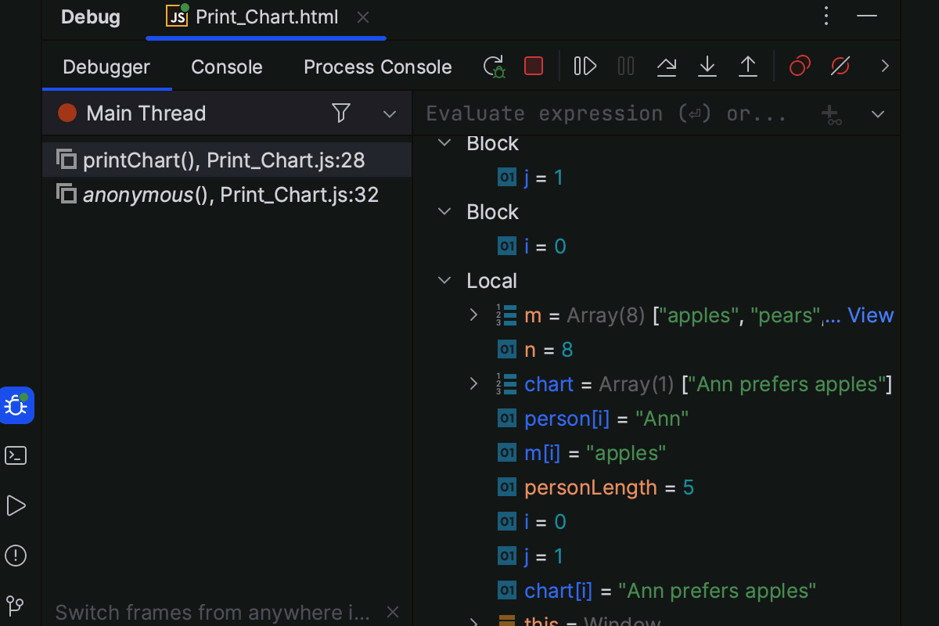The width and height of the screenshot is (939, 626).
Task: Pause the running program
Action: coord(625,66)
